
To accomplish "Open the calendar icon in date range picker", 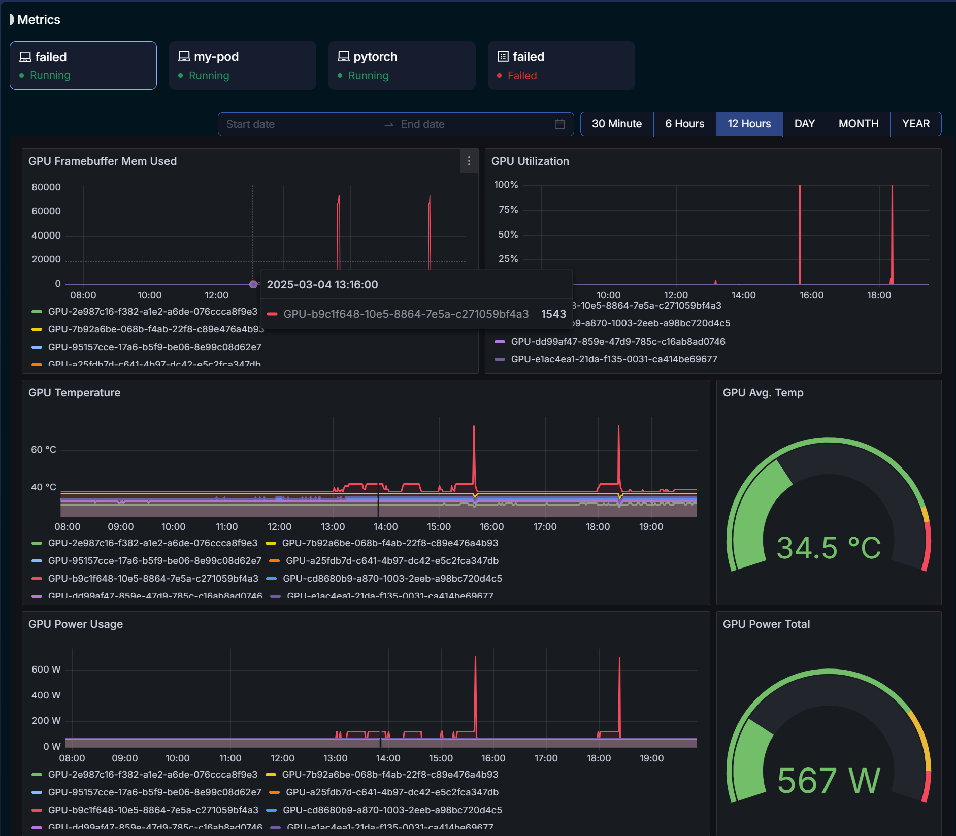I will (x=559, y=124).
